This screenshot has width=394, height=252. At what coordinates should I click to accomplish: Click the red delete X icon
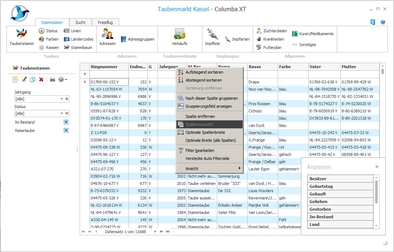click(41, 79)
